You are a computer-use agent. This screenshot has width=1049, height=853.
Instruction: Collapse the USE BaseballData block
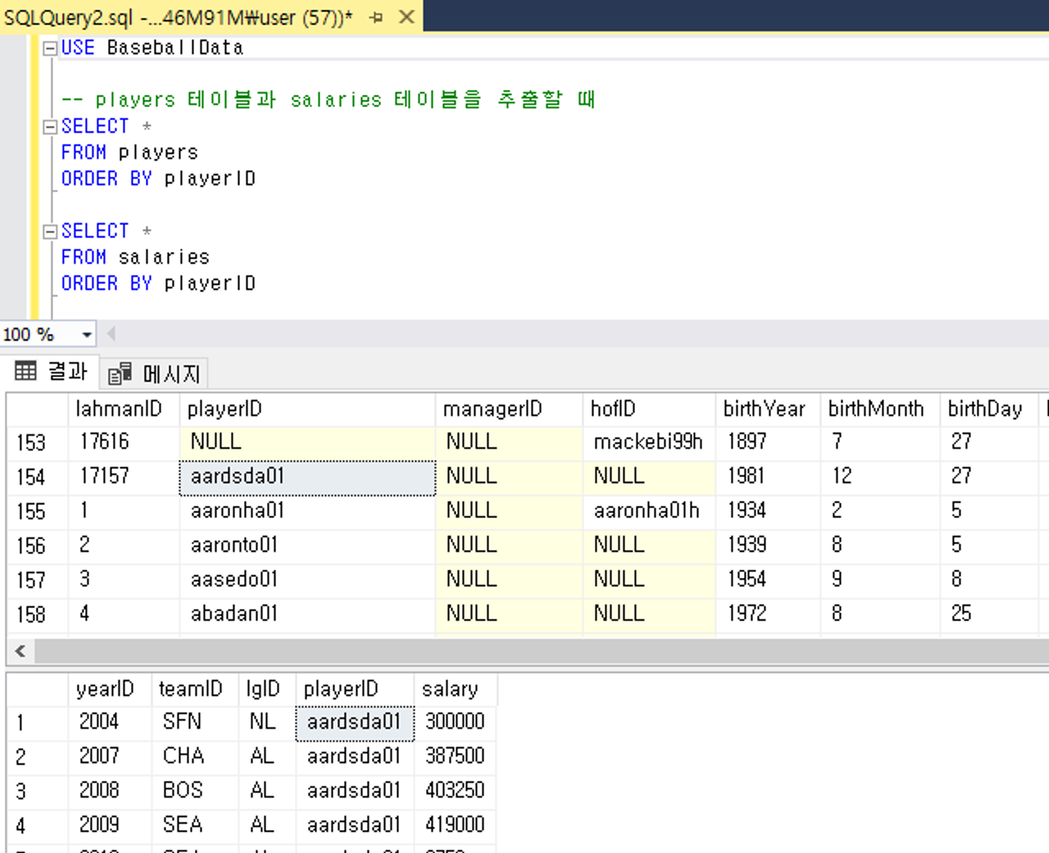pyautogui.click(x=50, y=49)
